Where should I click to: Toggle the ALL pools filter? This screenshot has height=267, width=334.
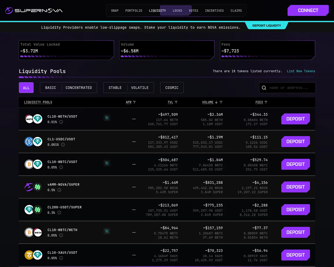pyautogui.click(x=26, y=88)
